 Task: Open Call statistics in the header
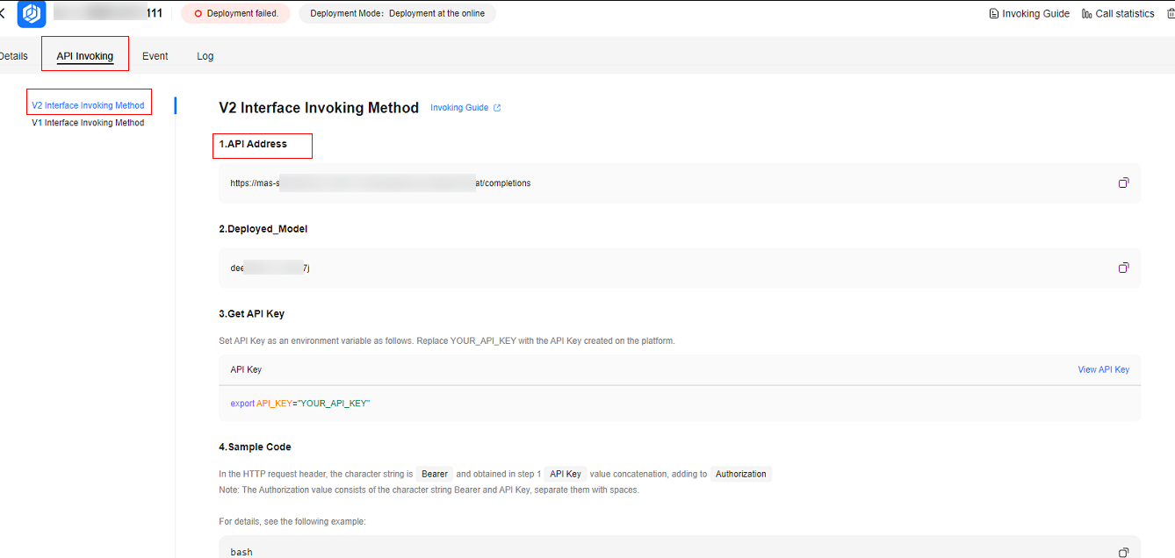[x=1124, y=13]
